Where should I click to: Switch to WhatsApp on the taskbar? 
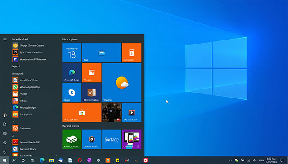108,160
